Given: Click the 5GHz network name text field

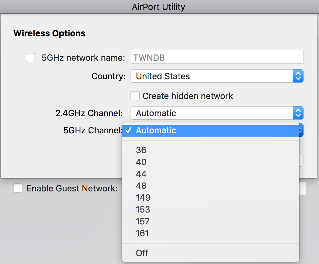Looking at the screenshot, I should (x=217, y=58).
